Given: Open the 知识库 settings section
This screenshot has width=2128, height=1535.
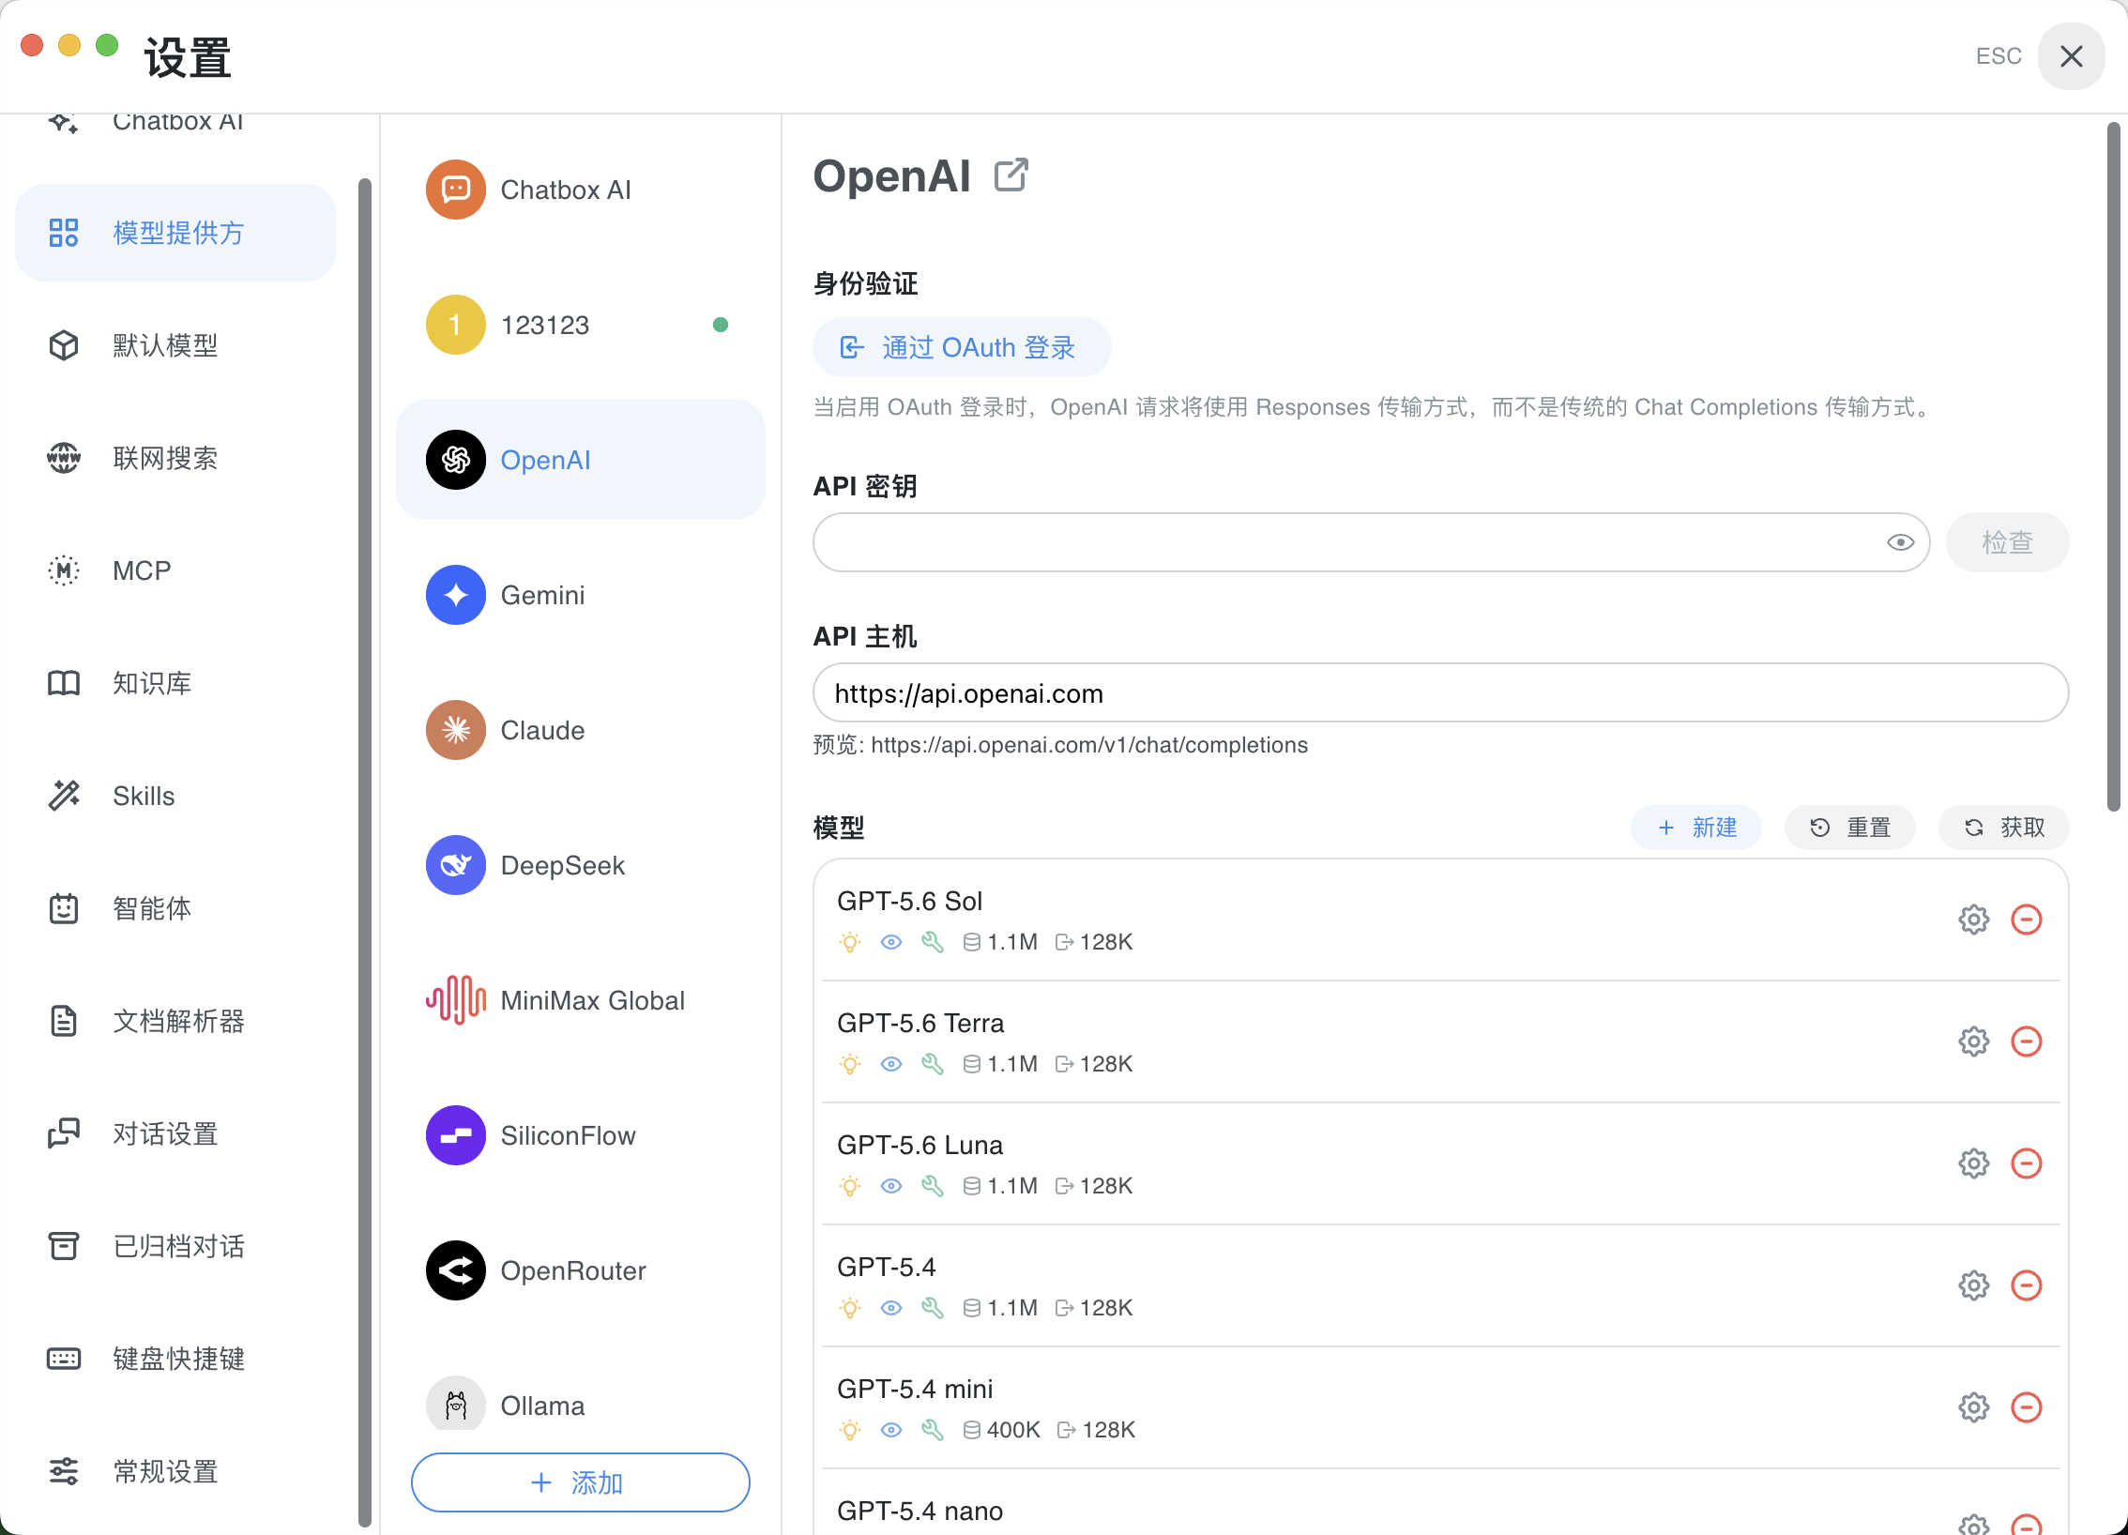Looking at the screenshot, I should [x=175, y=683].
